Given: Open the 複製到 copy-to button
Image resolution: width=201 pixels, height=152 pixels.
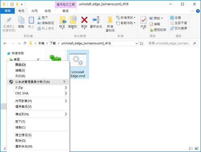Looking at the screenshot, I should pyautogui.click(x=73, y=22).
